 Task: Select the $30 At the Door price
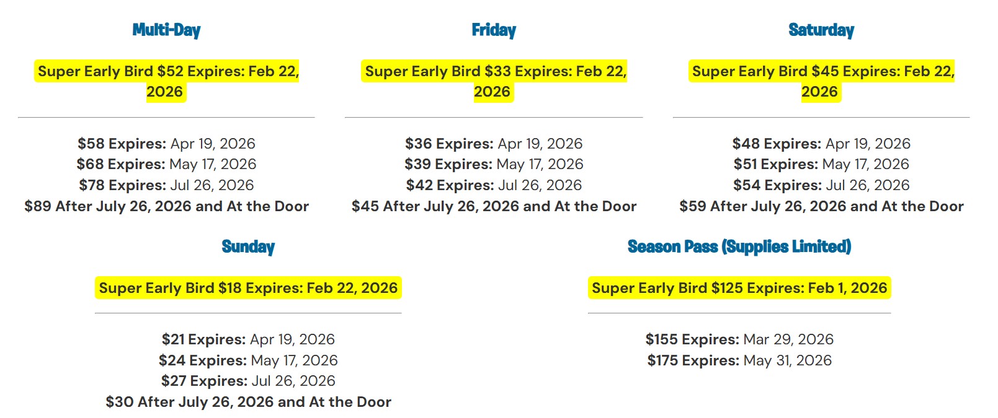248,402
